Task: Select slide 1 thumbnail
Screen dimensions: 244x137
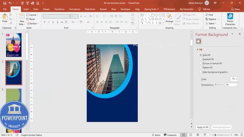Action: pyautogui.click(x=14, y=45)
